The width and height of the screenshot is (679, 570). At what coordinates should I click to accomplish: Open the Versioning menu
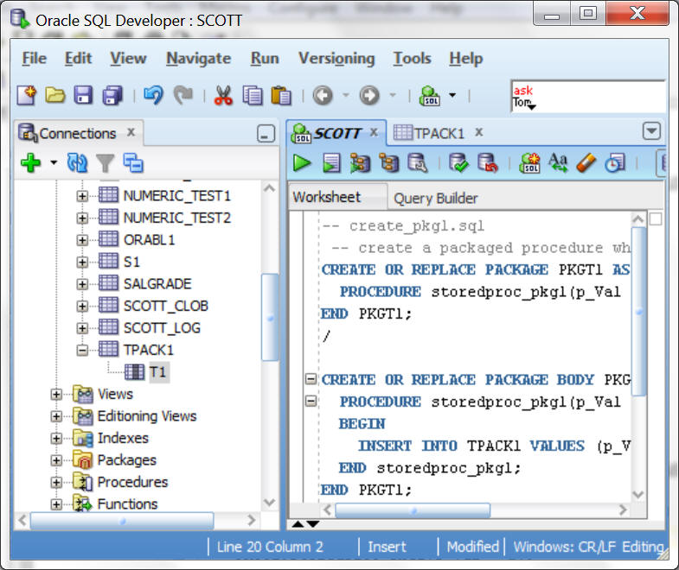[x=336, y=59]
